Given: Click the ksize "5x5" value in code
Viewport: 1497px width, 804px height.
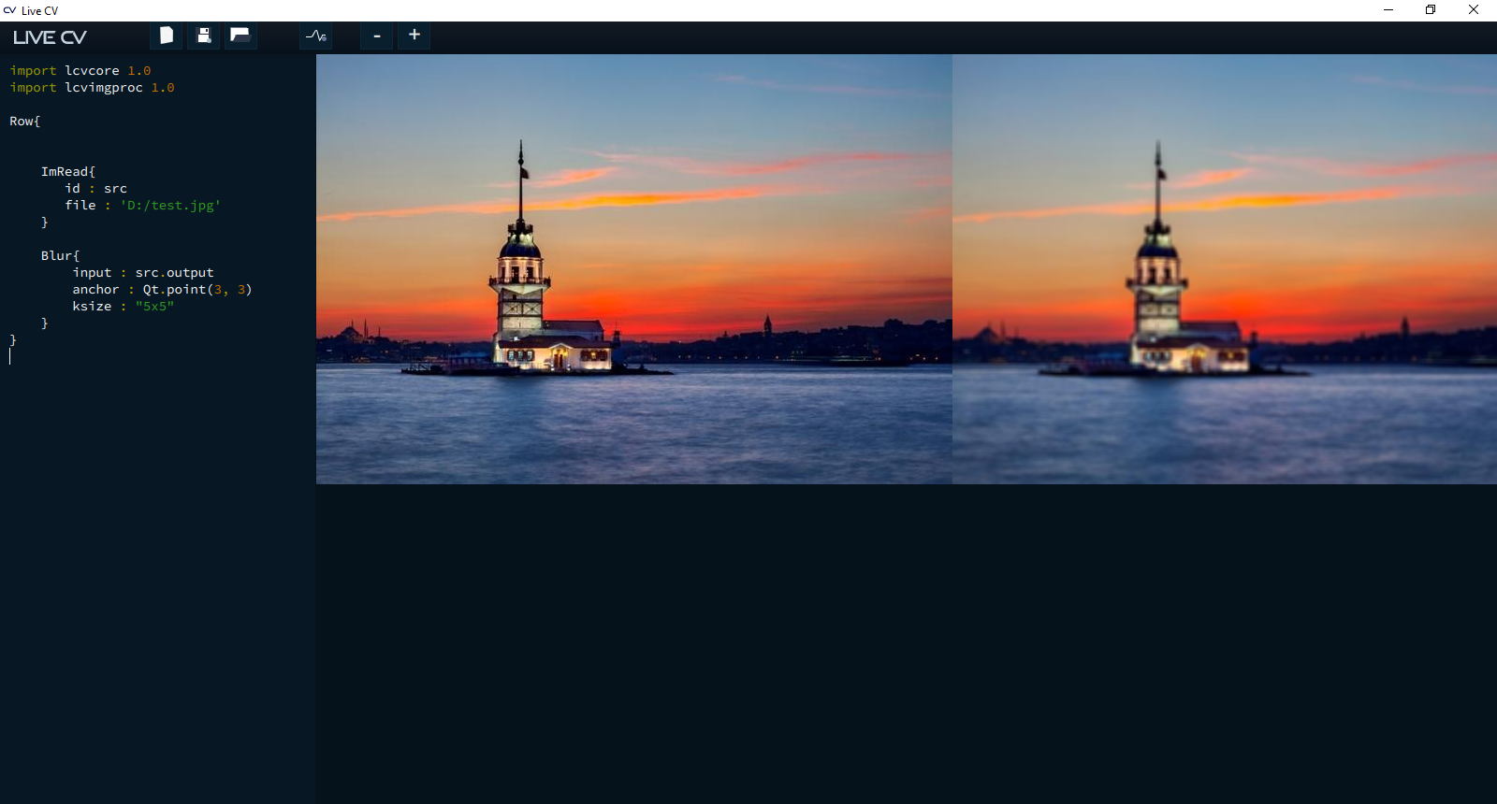Looking at the screenshot, I should (154, 307).
